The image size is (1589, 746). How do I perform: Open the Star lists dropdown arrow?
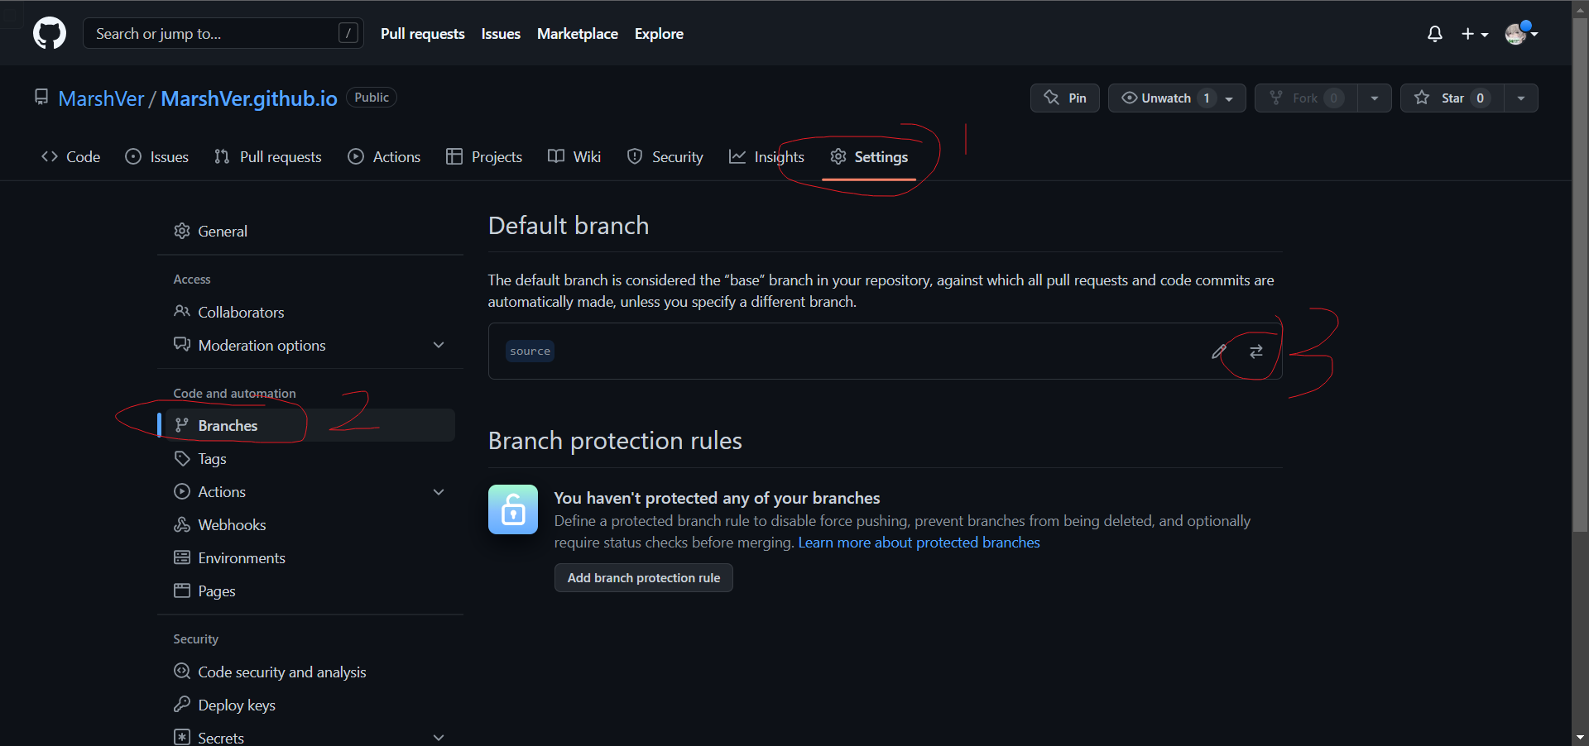click(1521, 98)
